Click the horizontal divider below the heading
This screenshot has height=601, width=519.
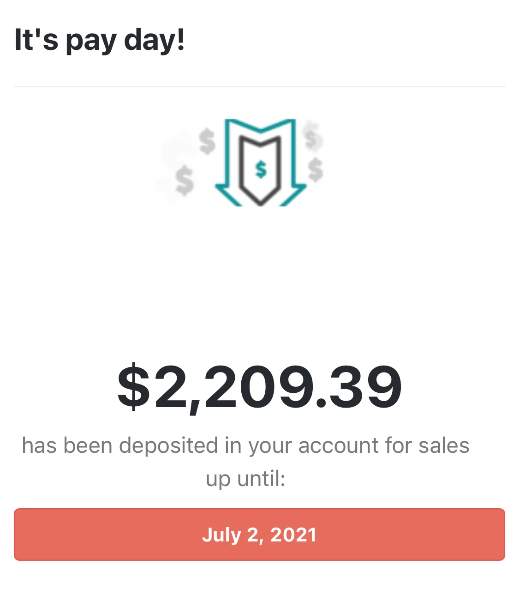(x=259, y=86)
